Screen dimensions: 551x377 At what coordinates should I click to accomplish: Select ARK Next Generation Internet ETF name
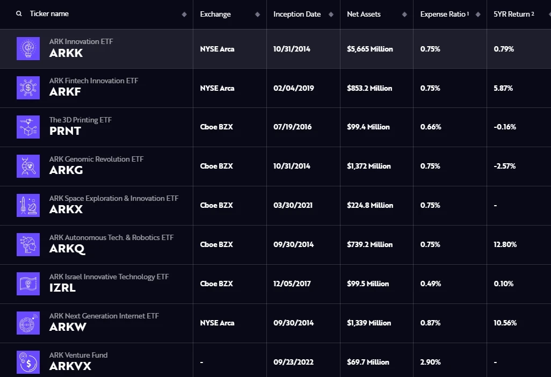[104, 316]
